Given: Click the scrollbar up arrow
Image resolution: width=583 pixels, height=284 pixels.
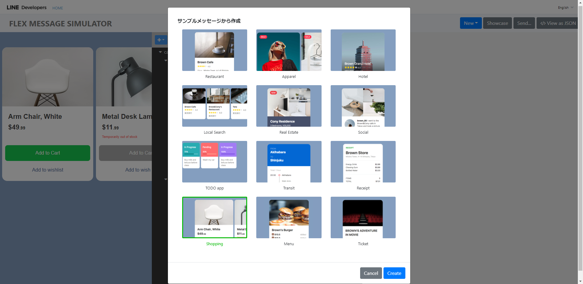Looking at the screenshot, I should [580, 2].
